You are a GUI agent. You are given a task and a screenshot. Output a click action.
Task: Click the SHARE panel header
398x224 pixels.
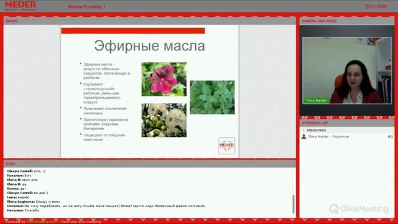[150, 21]
